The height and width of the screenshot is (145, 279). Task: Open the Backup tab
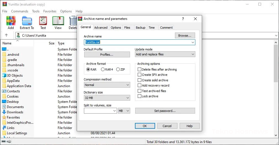[140, 28]
